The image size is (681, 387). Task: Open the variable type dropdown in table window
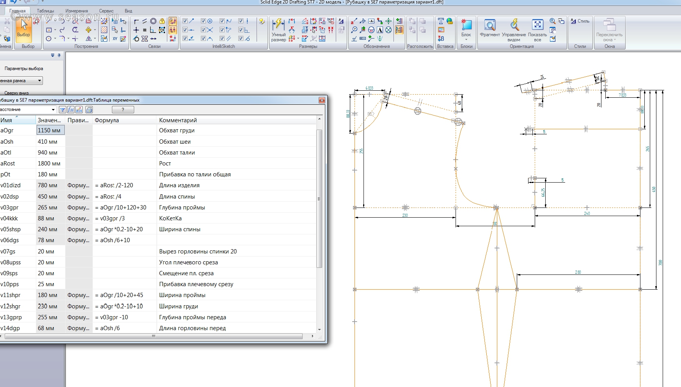(x=53, y=110)
